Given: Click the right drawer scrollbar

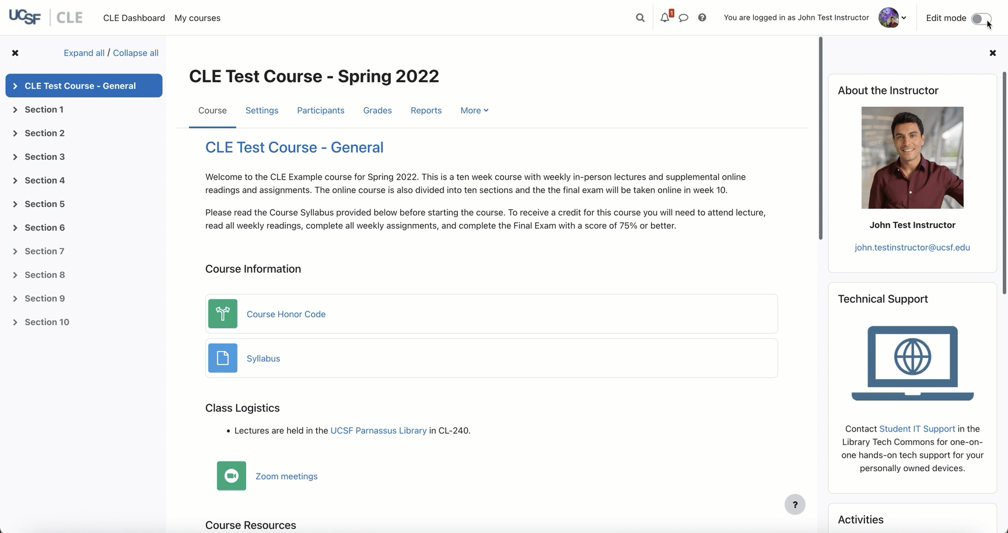Looking at the screenshot, I should (x=1005, y=183).
